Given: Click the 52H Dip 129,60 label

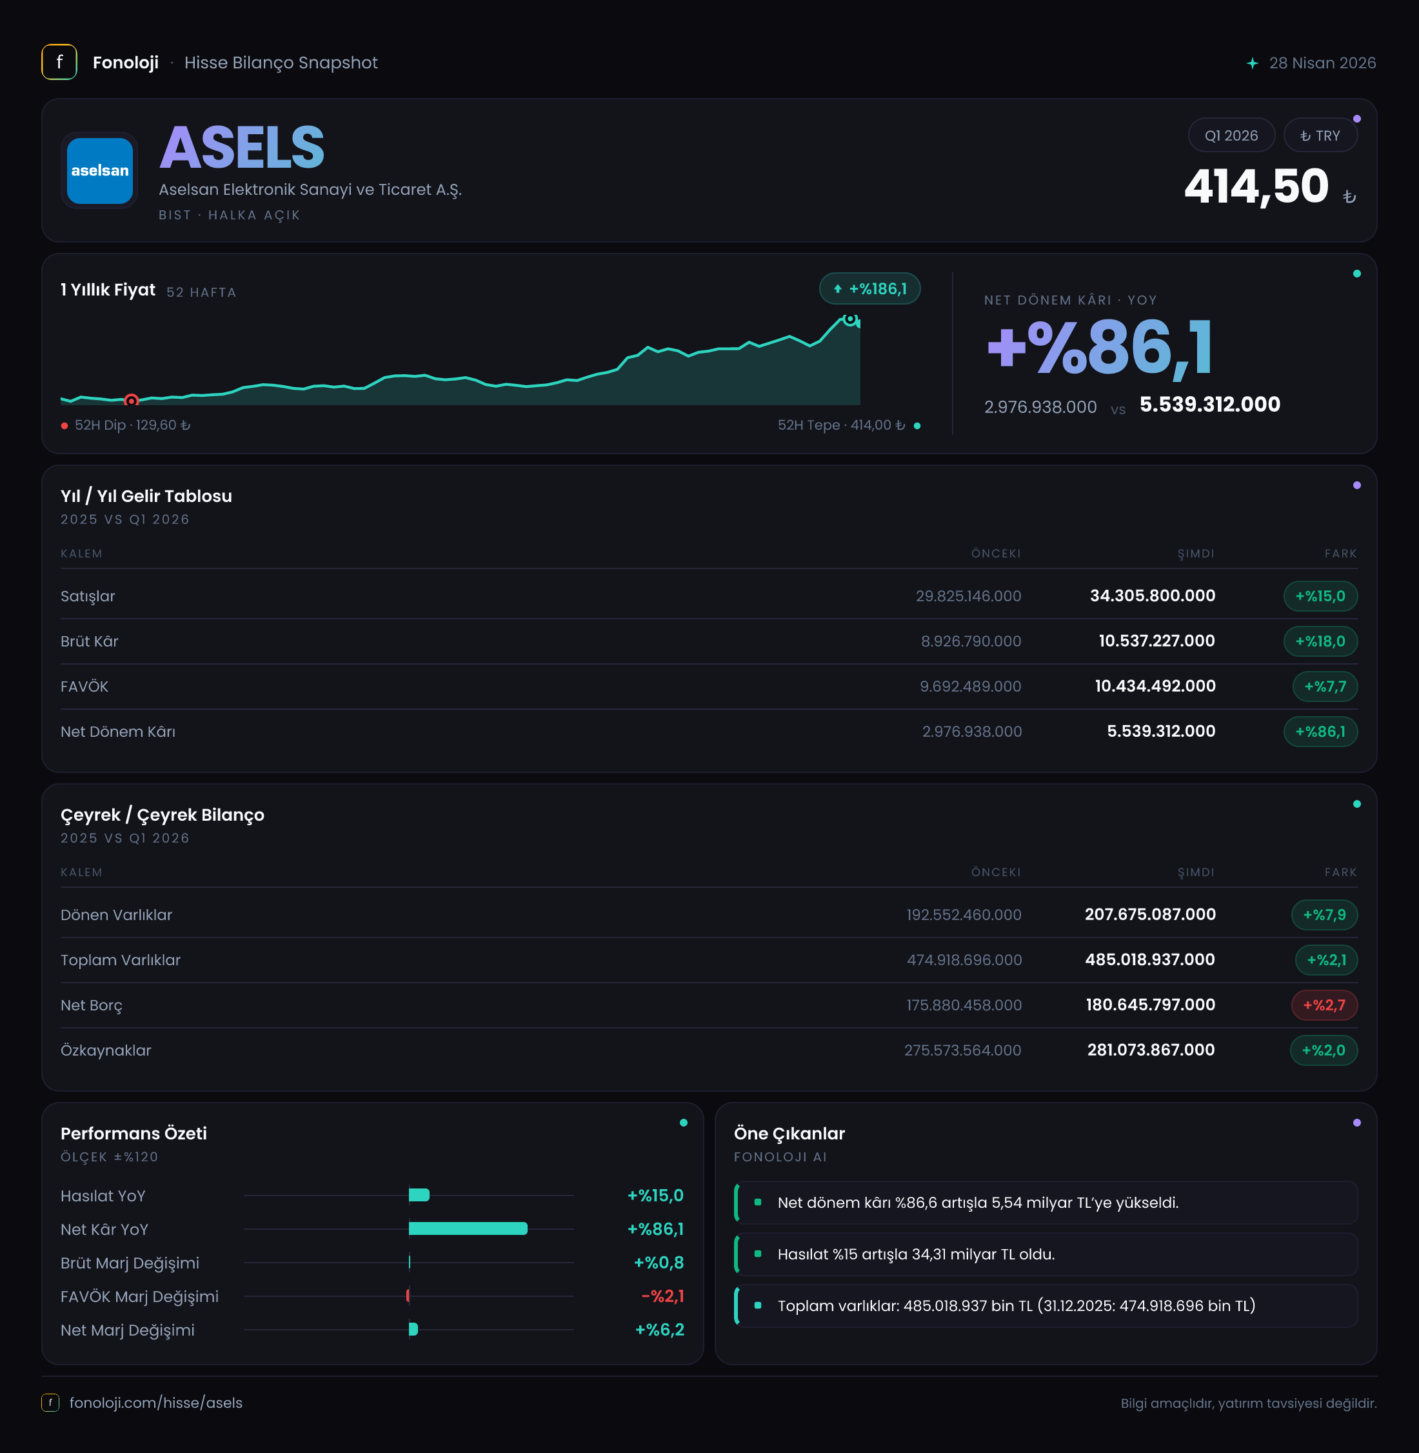Looking at the screenshot, I should tap(132, 425).
